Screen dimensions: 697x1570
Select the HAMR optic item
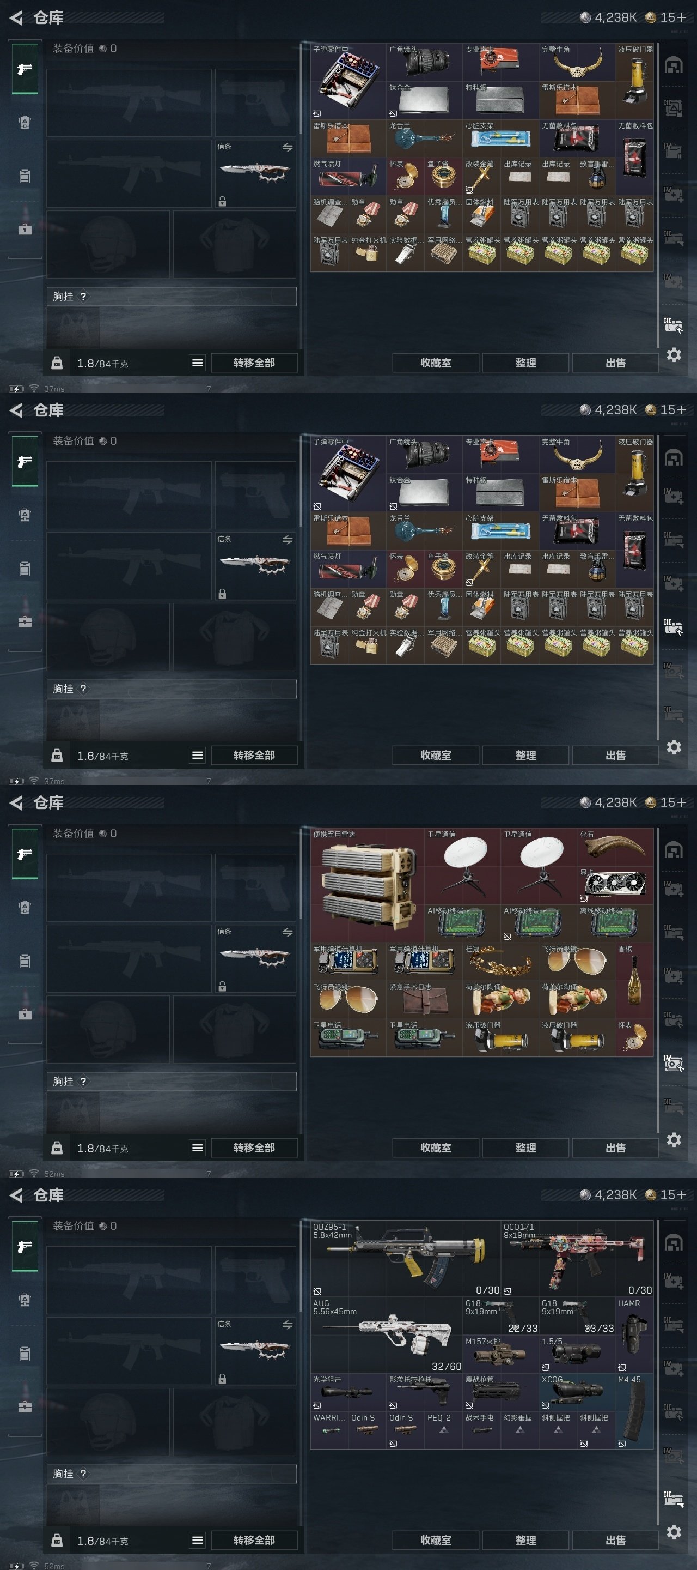coord(634,1334)
